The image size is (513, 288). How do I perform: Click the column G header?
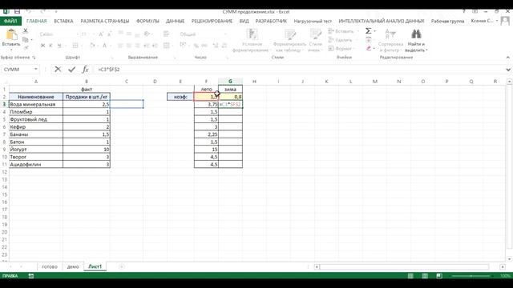[230, 82]
